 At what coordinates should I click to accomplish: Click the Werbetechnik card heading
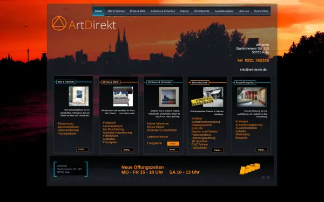[x=200, y=82]
